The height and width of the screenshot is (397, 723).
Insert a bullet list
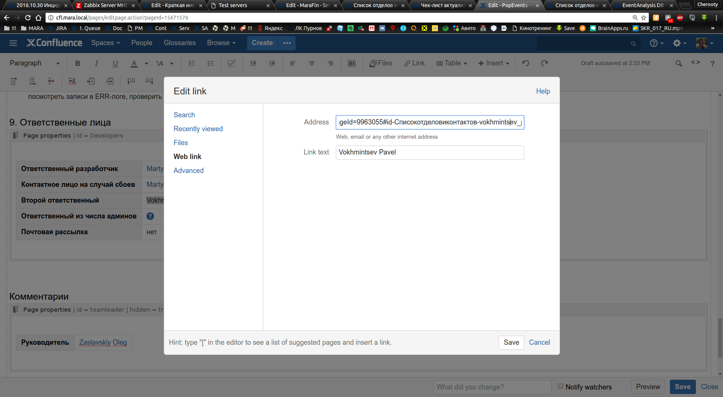[x=192, y=63]
